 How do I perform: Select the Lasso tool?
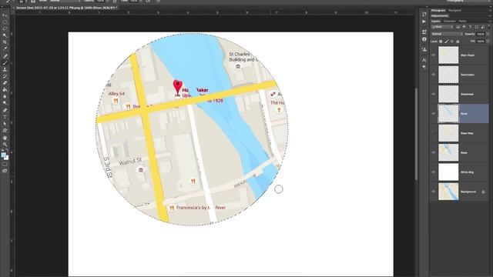pyautogui.click(x=5, y=29)
